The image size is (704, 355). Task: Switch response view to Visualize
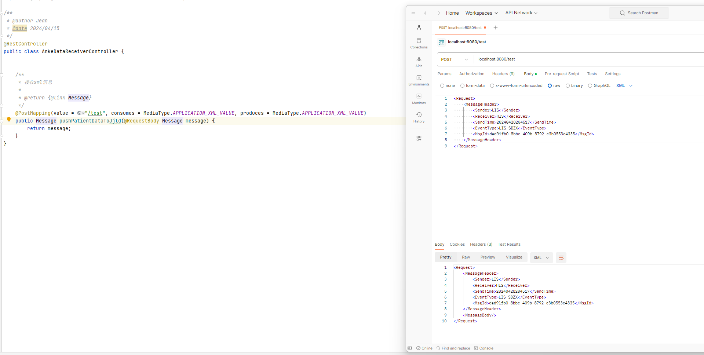tap(514, 257)
